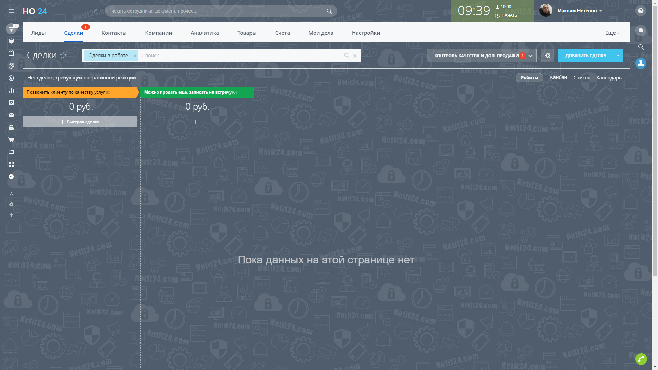Open the help question mark icon
Screen dimensions: 658x370
(641, 11)
